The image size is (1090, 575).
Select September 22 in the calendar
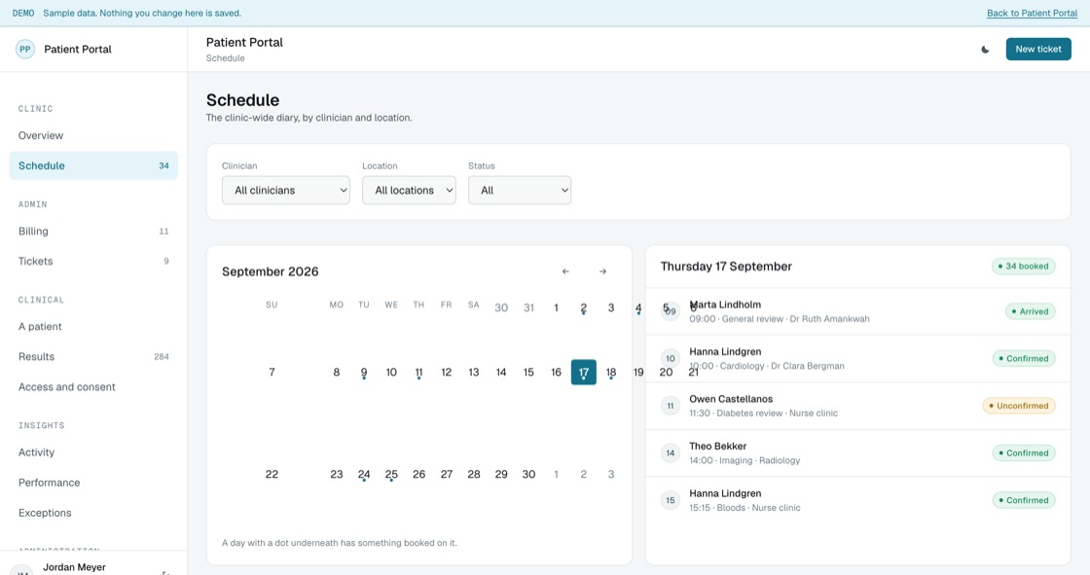pos(272,474)
